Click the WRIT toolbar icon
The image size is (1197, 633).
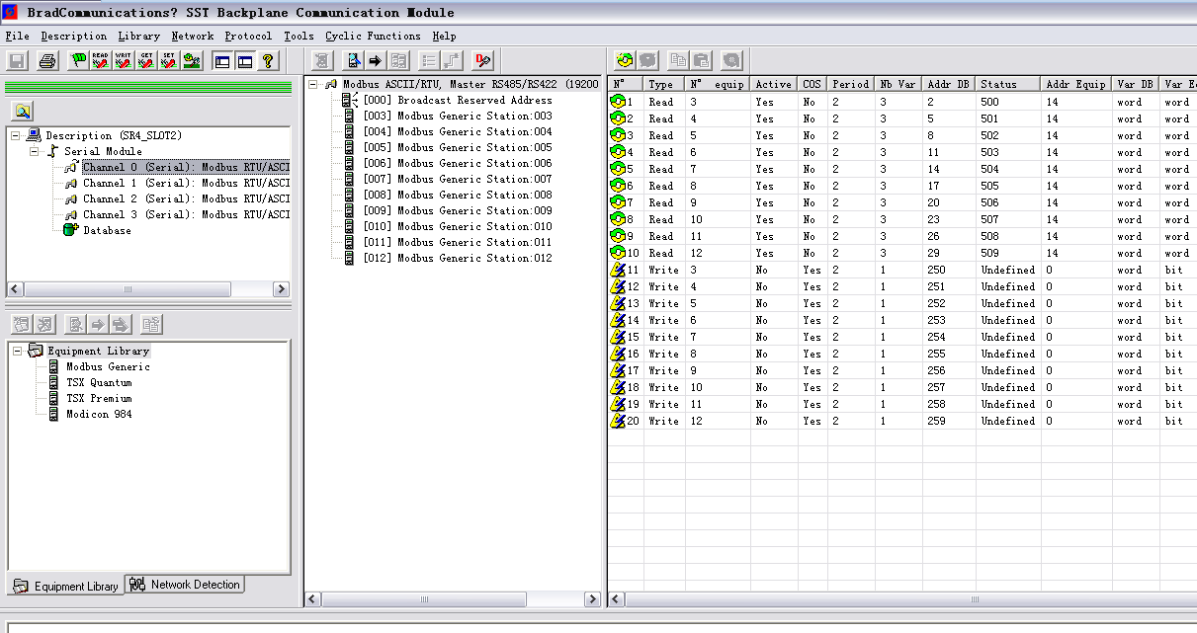(x=124, y=61)
